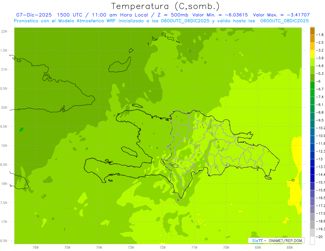The image size is (325, 251).
Task: Click the '71W' longitude axis label
Action: click(194, 247)
